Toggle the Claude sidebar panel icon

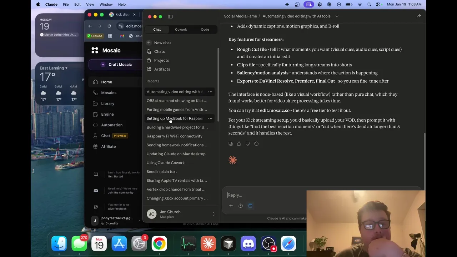pyautogui.click(x=170, y=17)
